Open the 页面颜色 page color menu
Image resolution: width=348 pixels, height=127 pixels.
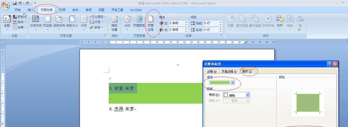coord(139,22)
